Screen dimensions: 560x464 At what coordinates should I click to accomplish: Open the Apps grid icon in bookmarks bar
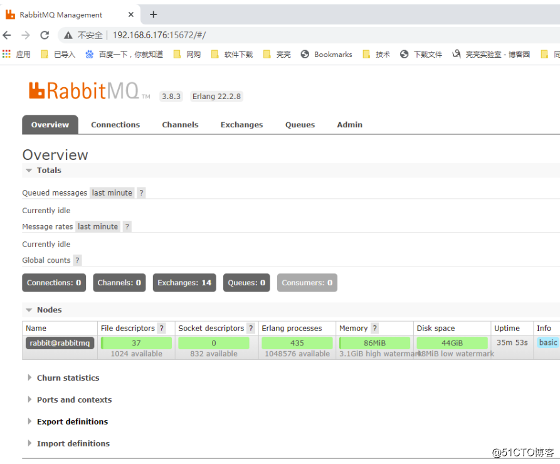(x=6, y=54)
